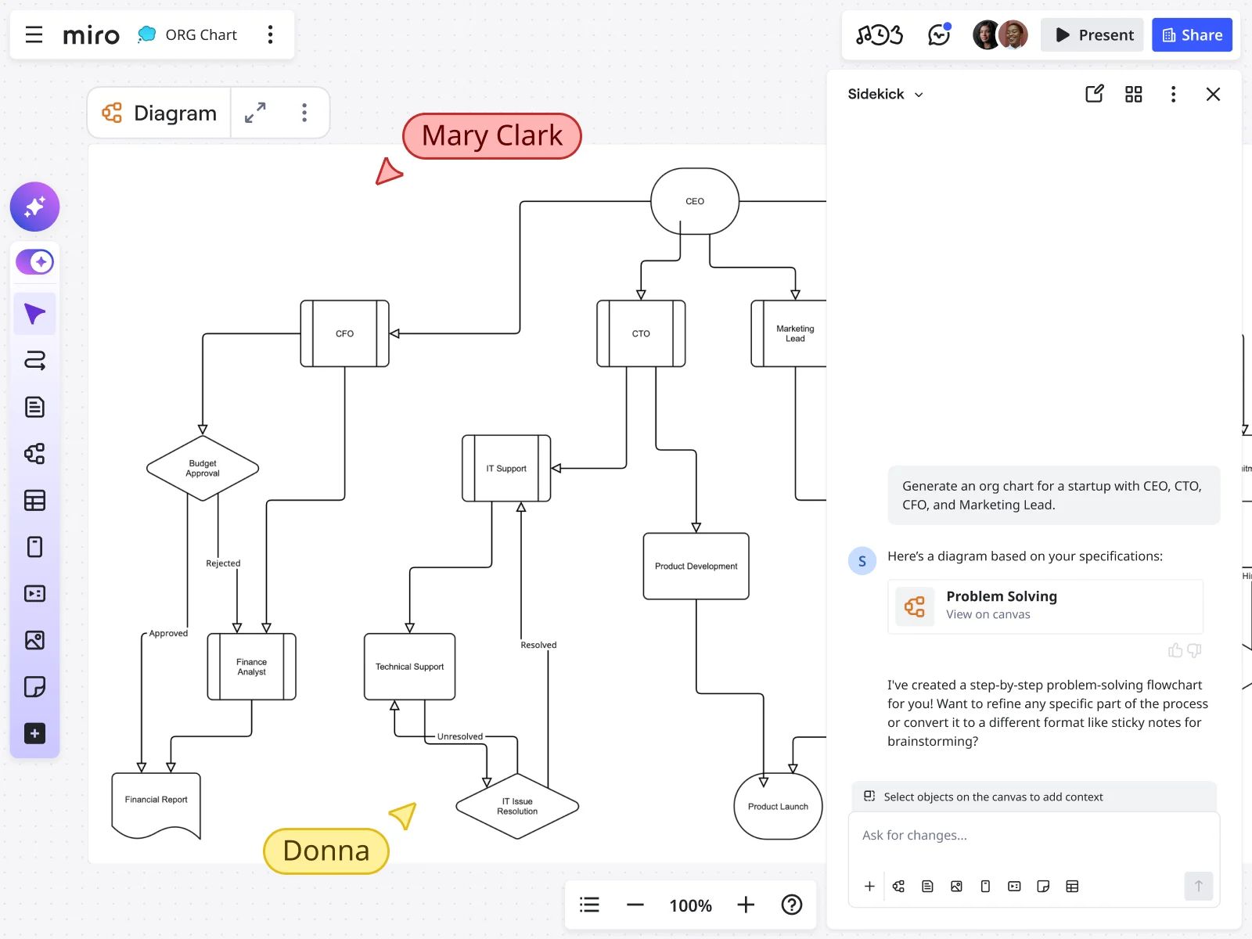Screen dimensions: 1252x939
Task: Decrease canvas zoom with the minus control
Action: point(635,905)
